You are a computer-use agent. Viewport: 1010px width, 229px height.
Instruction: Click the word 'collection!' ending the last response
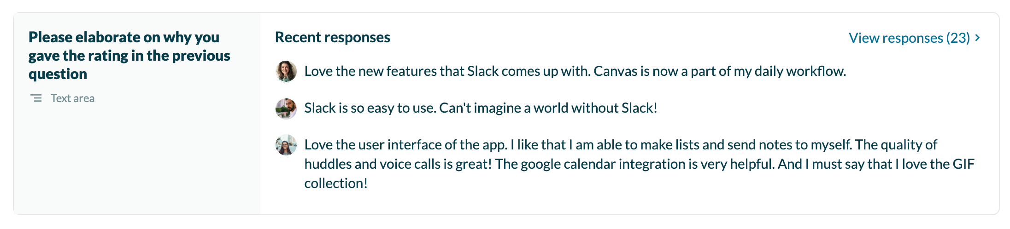336,183
